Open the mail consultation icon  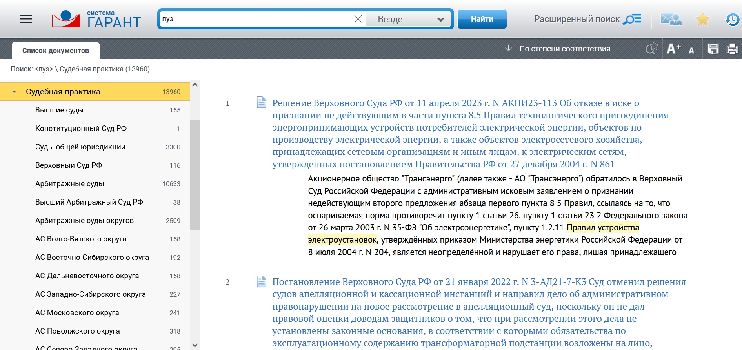click(x=671, y=19)
